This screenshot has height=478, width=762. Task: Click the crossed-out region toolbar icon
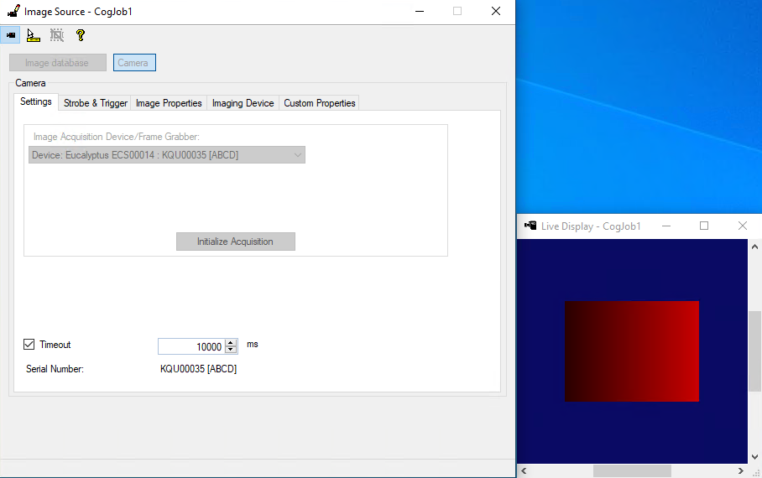click(57, 35)
